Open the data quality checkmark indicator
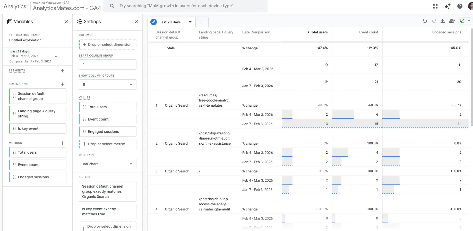Viewport: 473px width, 231px height. click(x=462, y=21)
